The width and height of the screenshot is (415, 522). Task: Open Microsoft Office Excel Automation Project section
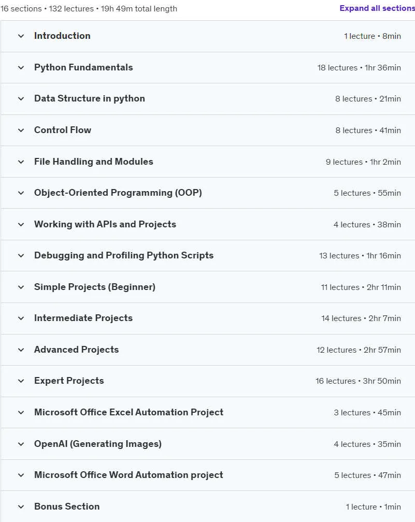pos(207,412)
